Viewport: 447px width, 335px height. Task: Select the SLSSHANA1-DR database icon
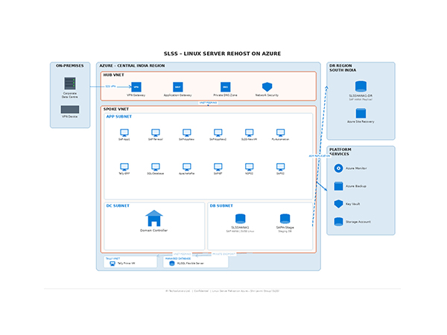click(x=361, y=86)
